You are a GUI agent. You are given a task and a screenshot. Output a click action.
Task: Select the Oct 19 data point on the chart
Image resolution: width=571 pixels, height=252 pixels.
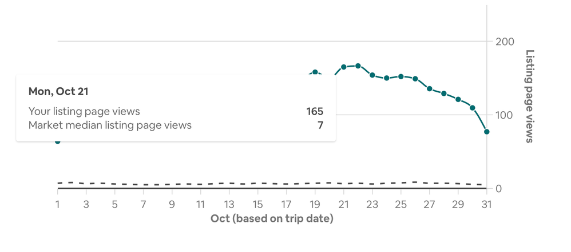tap(315, 72)
